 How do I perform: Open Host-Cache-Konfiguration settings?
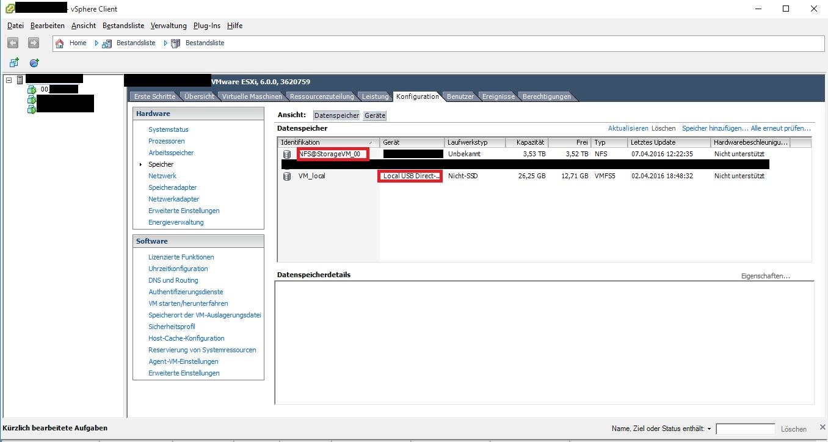pos(186,338)
